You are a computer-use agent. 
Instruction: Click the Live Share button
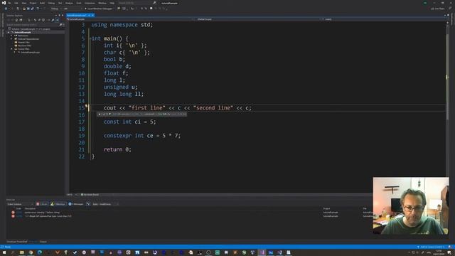click(438, 9)
